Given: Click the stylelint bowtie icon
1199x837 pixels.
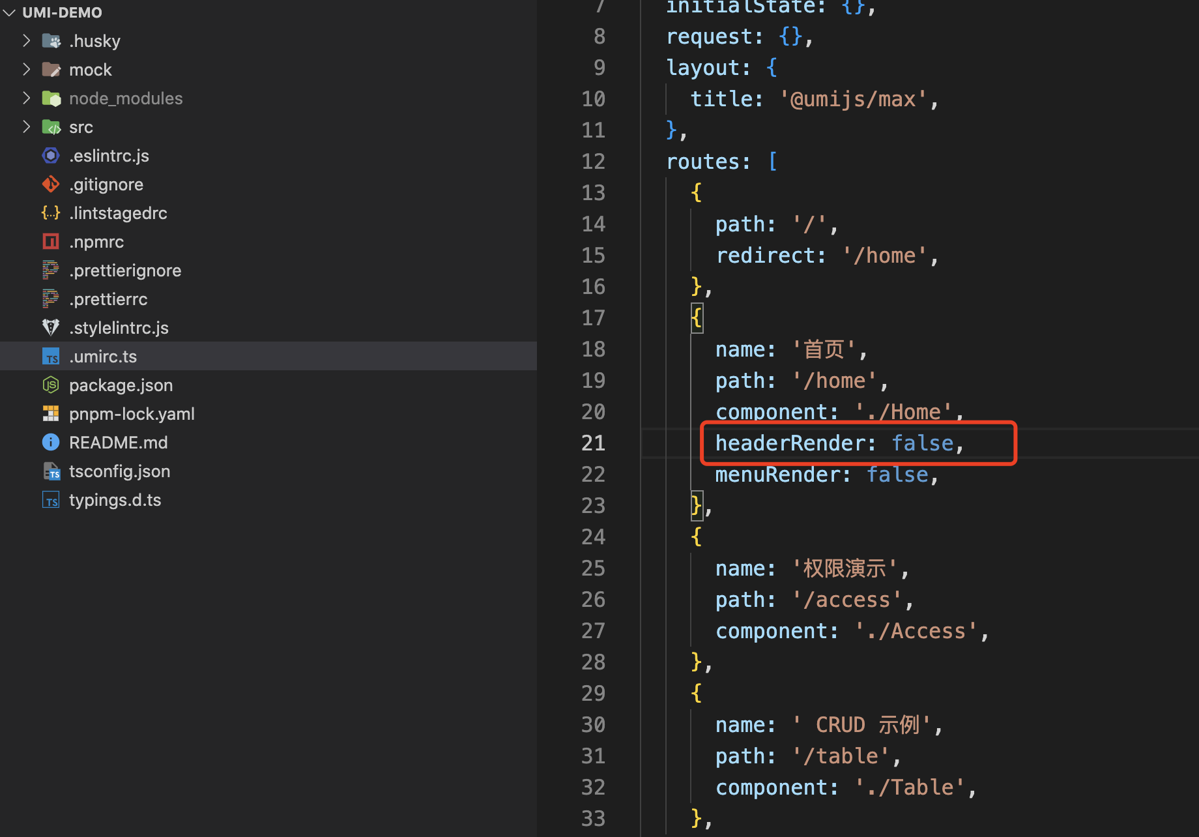Looking at the screenshot, I should (51, 327).
